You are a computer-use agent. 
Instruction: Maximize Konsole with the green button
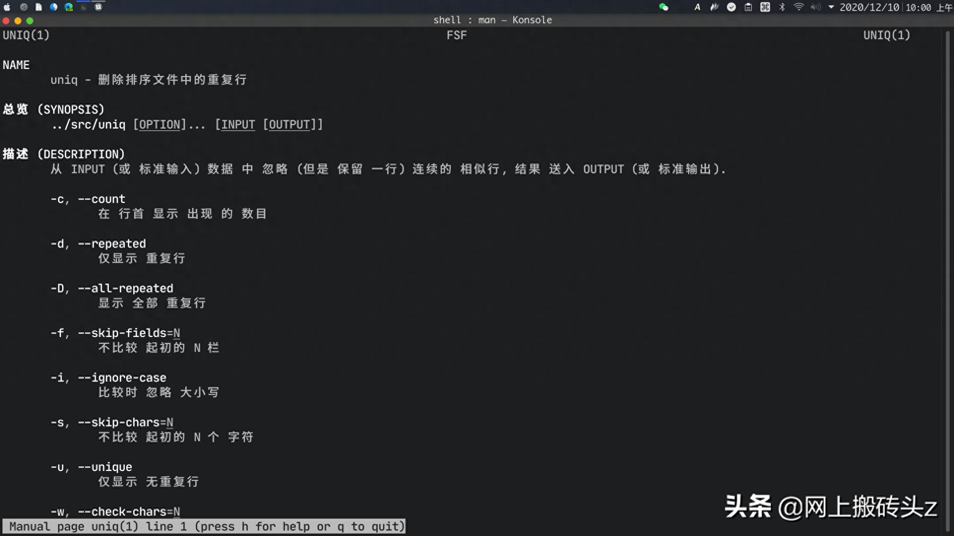(30, 21)
